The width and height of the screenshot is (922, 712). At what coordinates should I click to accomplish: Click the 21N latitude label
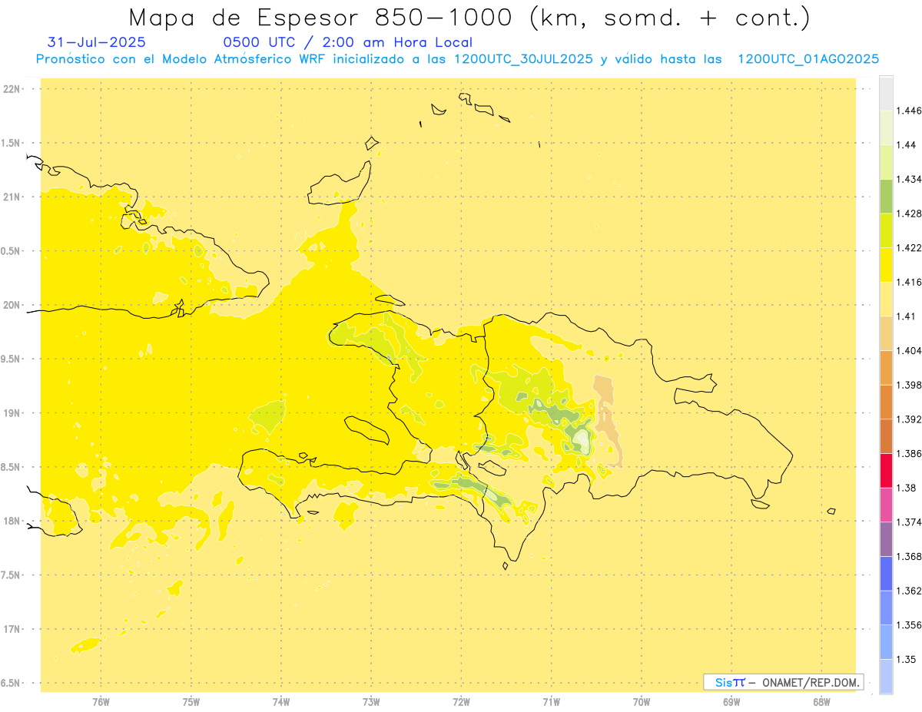[x=12, y=197]
